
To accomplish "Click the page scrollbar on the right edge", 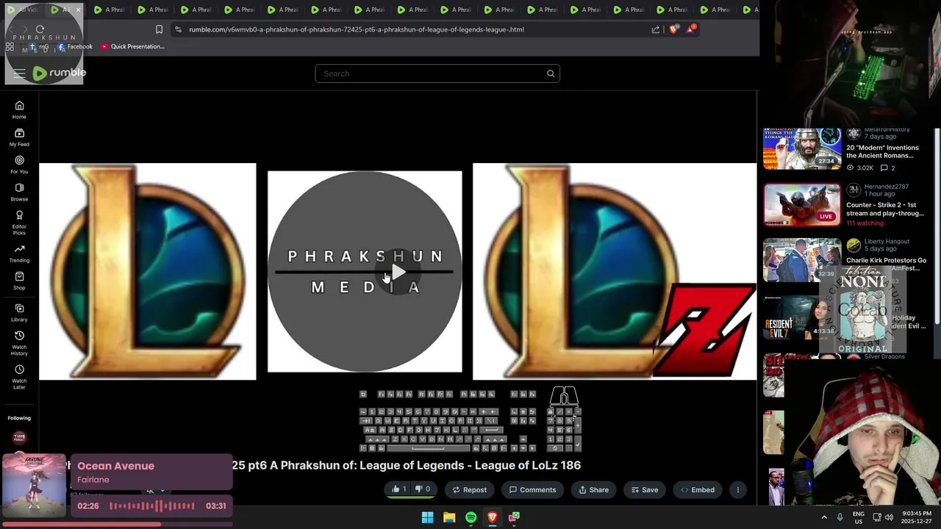I will pos(937,226).
